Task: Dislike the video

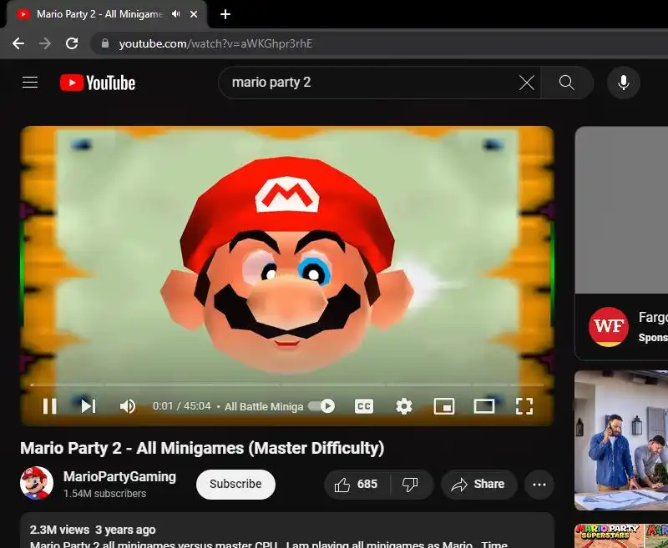Action: tap(411, 484)
